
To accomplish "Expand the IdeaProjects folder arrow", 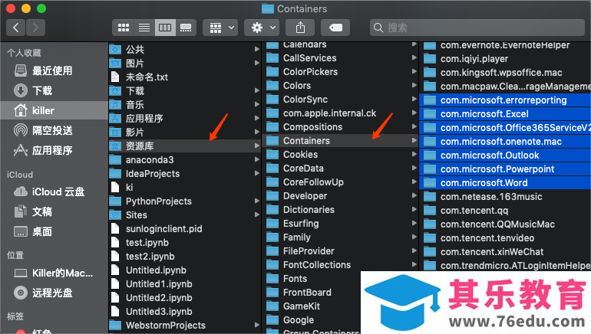I will 256,173.
